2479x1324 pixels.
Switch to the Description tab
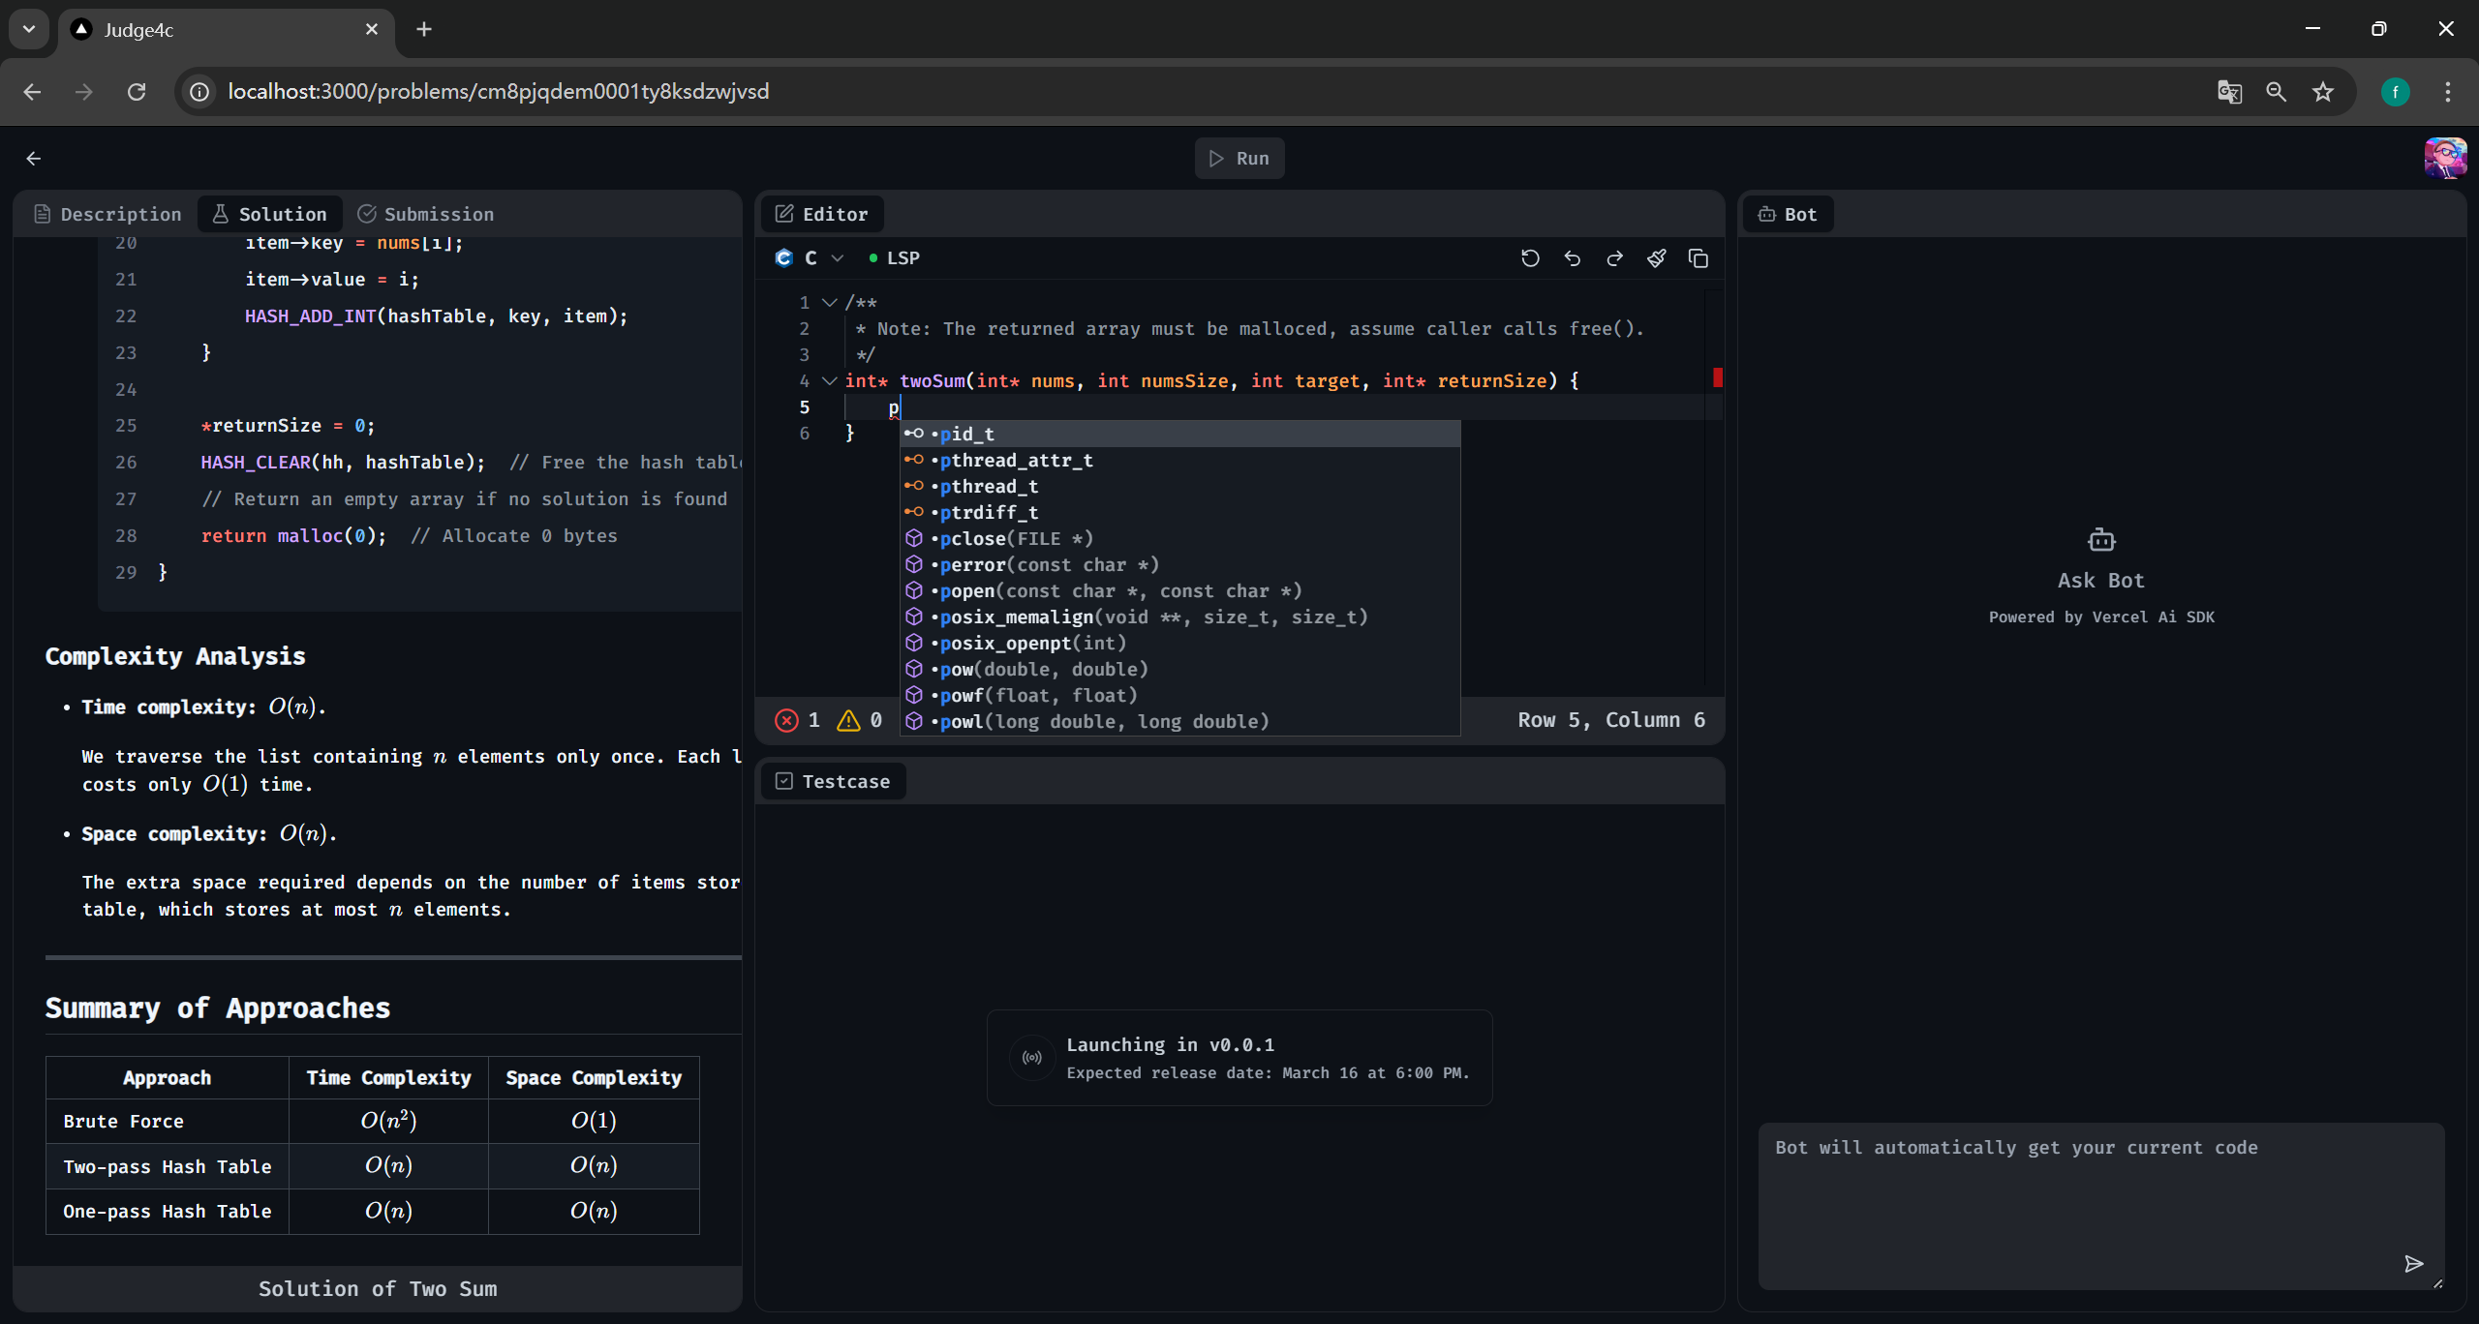click(x=107, y=214)
